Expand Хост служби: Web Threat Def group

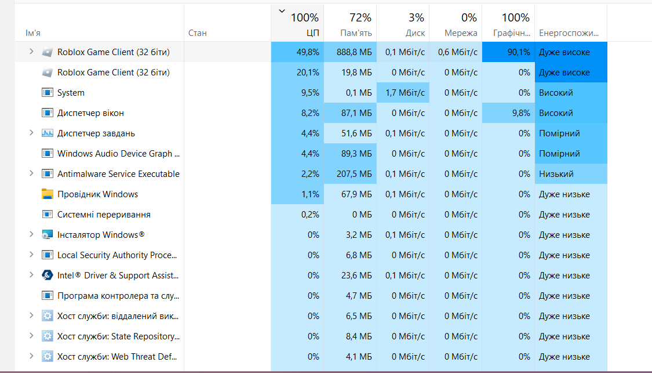pyautogui.click(x=31, y=356)
